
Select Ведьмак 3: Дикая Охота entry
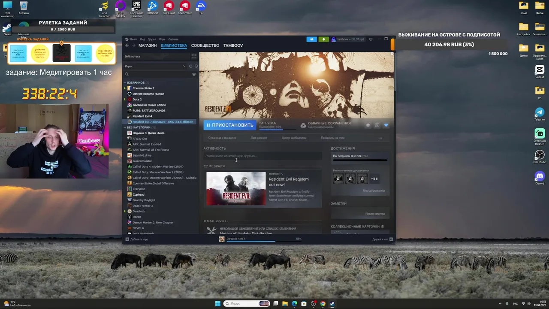click(x=148, y=133)
